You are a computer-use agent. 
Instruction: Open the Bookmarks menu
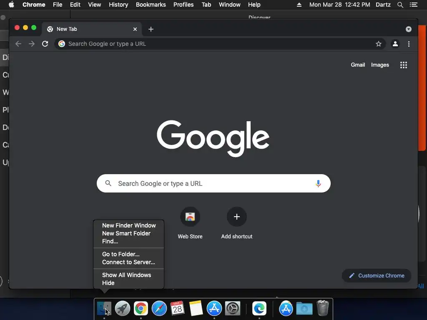click(151, 5)
